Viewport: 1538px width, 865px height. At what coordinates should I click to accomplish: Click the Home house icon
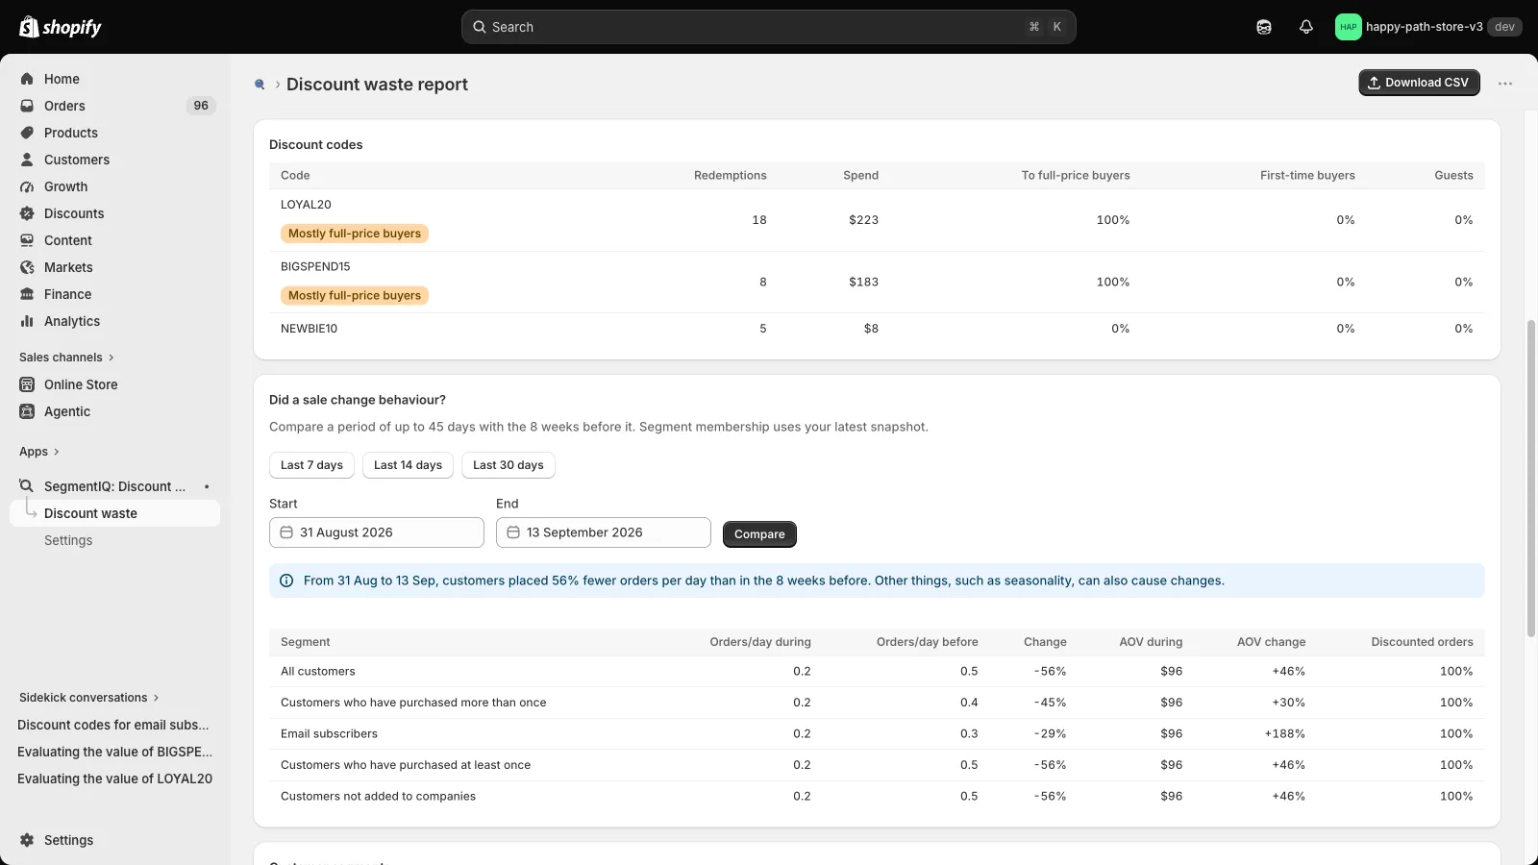[27, 79]
